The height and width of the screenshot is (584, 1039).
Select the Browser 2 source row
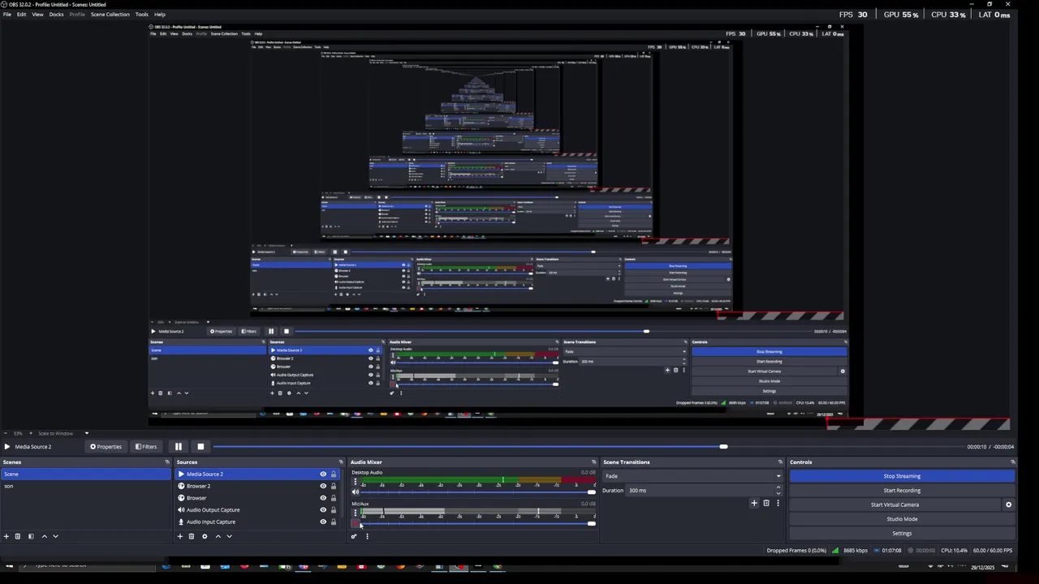pyautogui.click(x=257, y=486)
